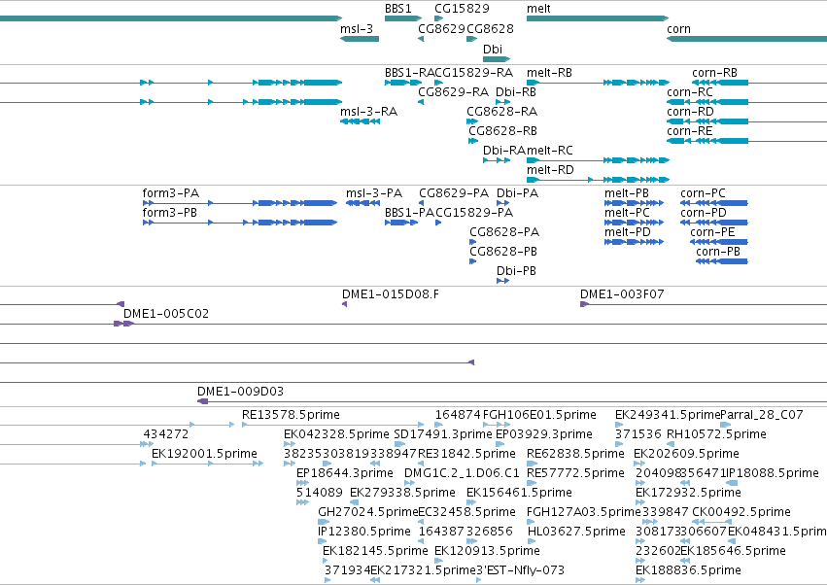Click the Dbi-RB transcript label

pos(516,92)
